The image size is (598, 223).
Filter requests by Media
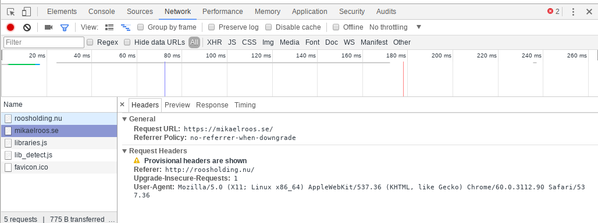pyautogui.click(x=290, y=42)
